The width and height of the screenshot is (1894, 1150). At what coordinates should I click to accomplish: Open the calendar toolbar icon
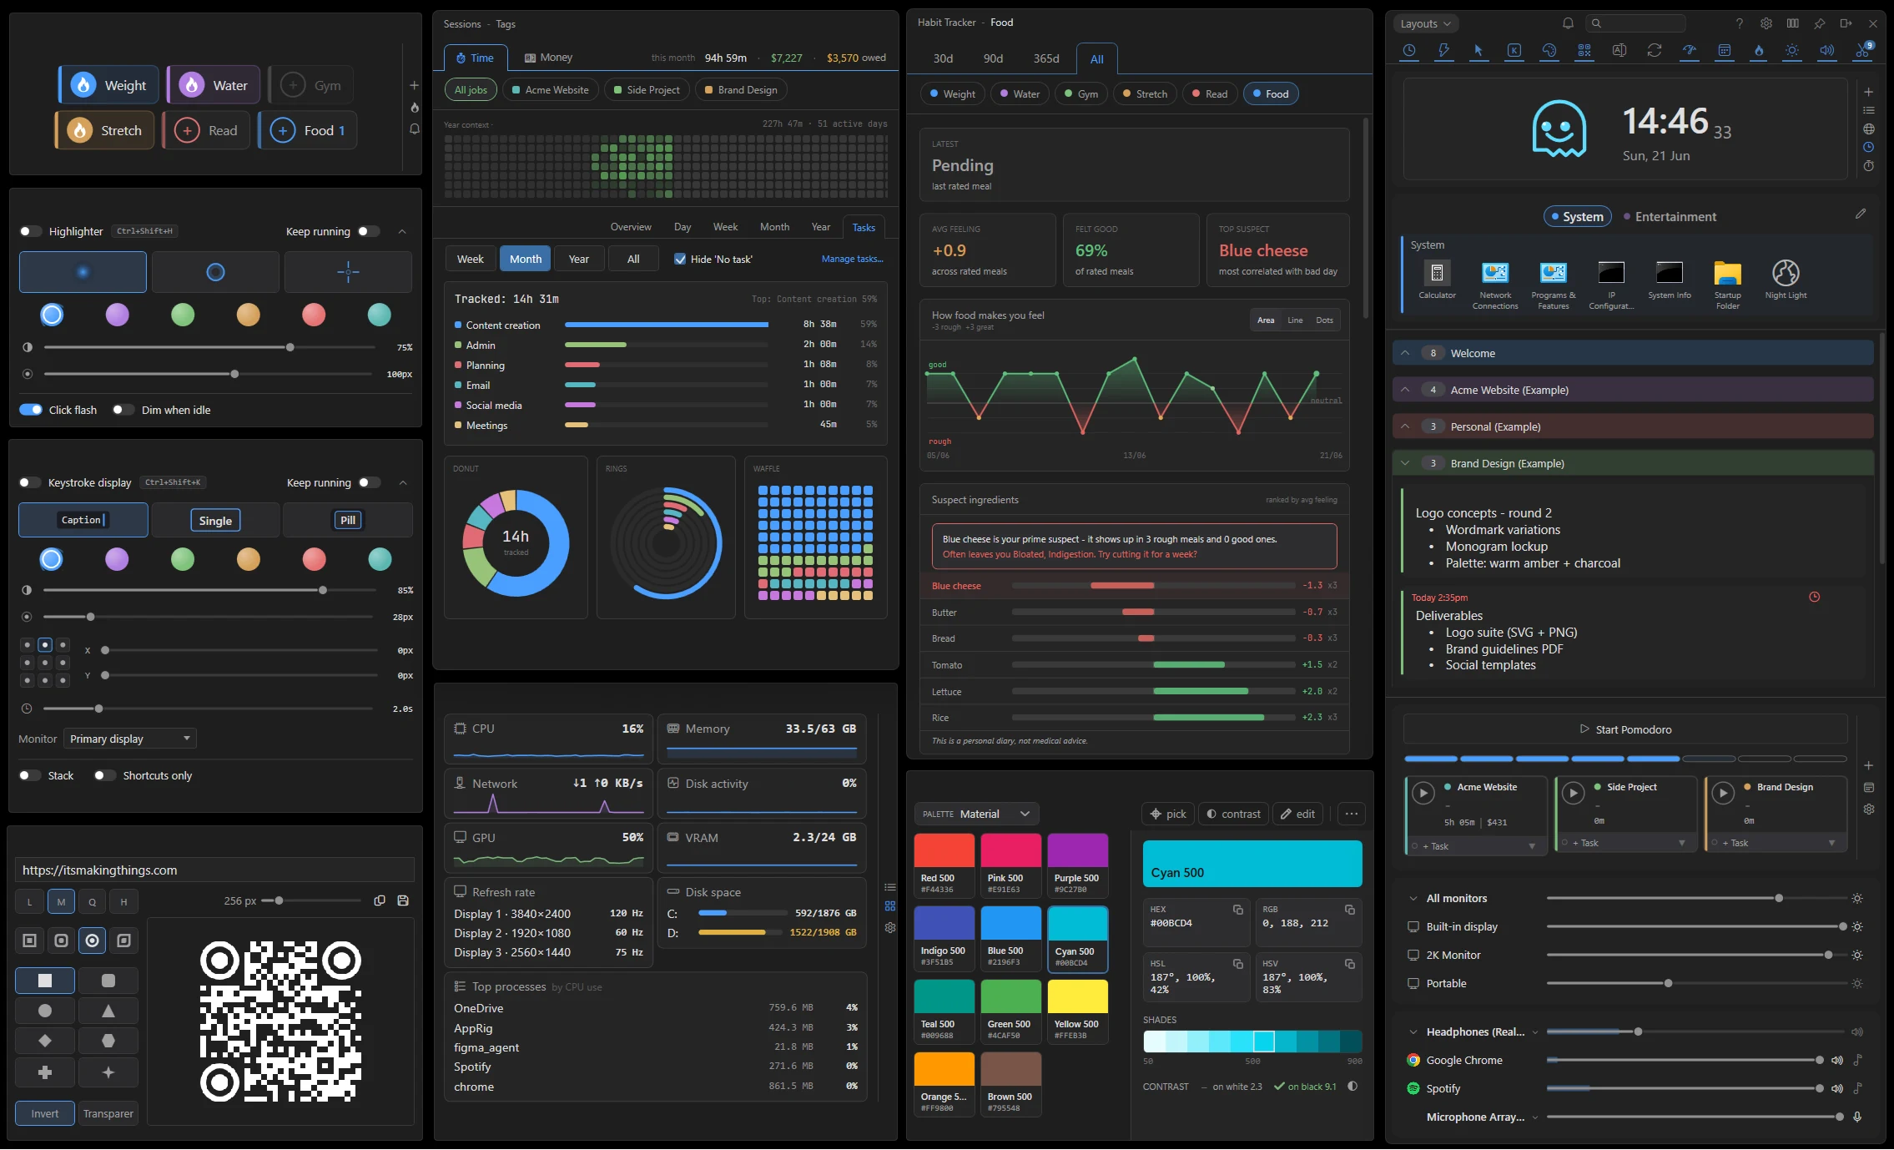1724,50
